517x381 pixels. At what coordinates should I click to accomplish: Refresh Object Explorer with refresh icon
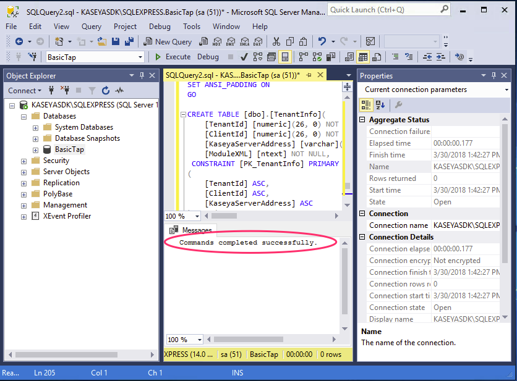[106, 90]
